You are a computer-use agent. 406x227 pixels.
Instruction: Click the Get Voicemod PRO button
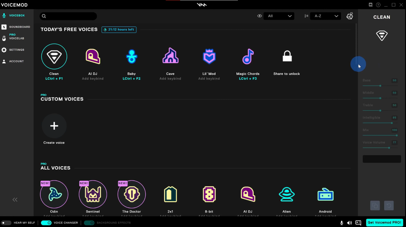384,223
